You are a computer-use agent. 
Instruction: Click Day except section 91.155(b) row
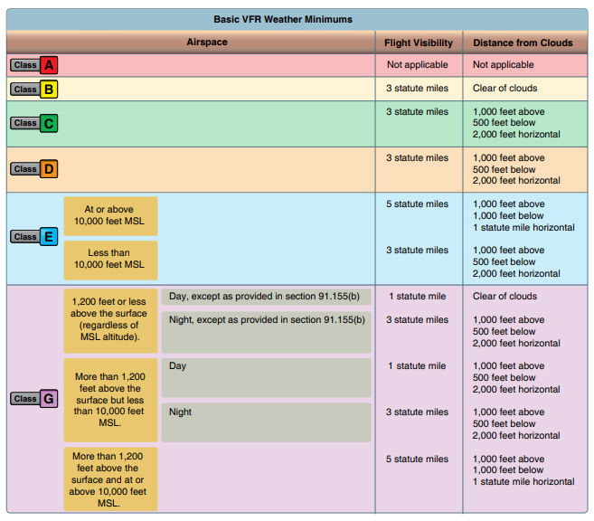[267, 297]
